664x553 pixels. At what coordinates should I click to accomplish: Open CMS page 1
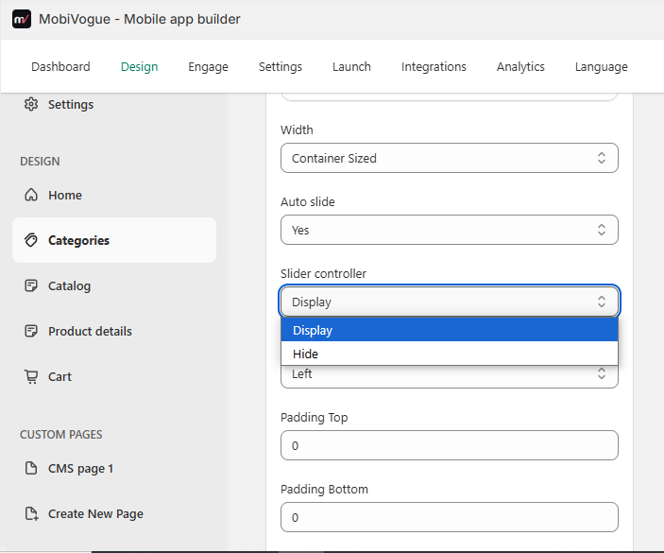coord(80,468)
